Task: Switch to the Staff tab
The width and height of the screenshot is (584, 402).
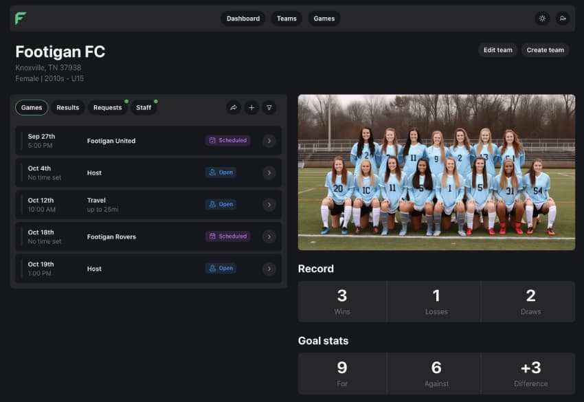Action: click(143, 107)
